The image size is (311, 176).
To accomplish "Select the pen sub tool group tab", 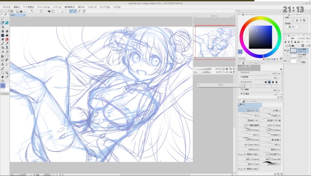I will (x=250, y=105).
